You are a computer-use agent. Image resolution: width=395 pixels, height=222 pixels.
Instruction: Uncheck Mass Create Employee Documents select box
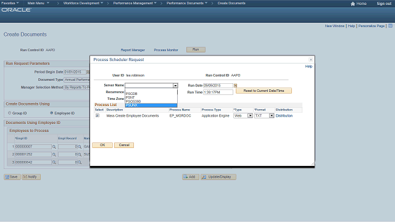pos(98,115)
